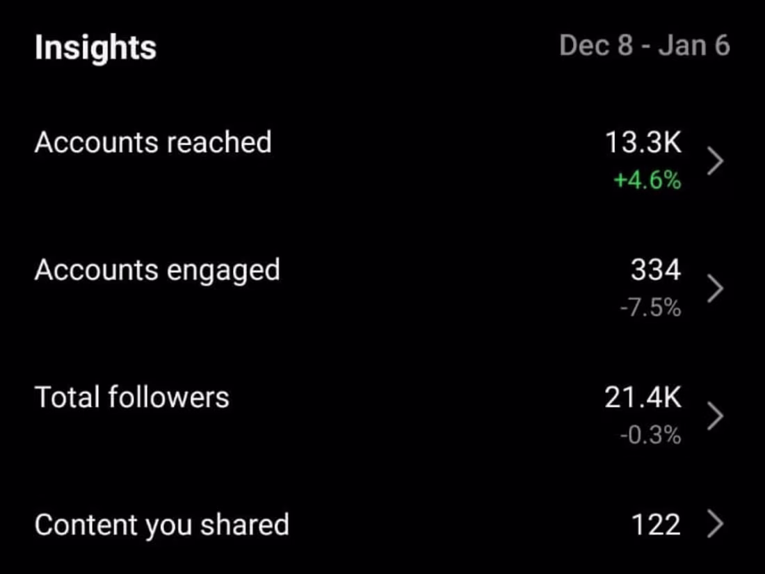This screenshot has width=765, height=574.
Task: Tap the -0.3% followers change figure
Action: tap(650, 436)
